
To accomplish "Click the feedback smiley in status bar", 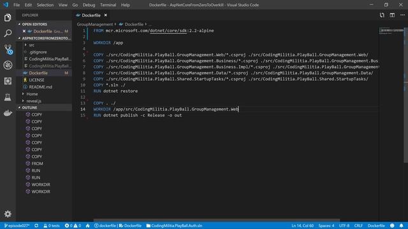I will (392, 226).
